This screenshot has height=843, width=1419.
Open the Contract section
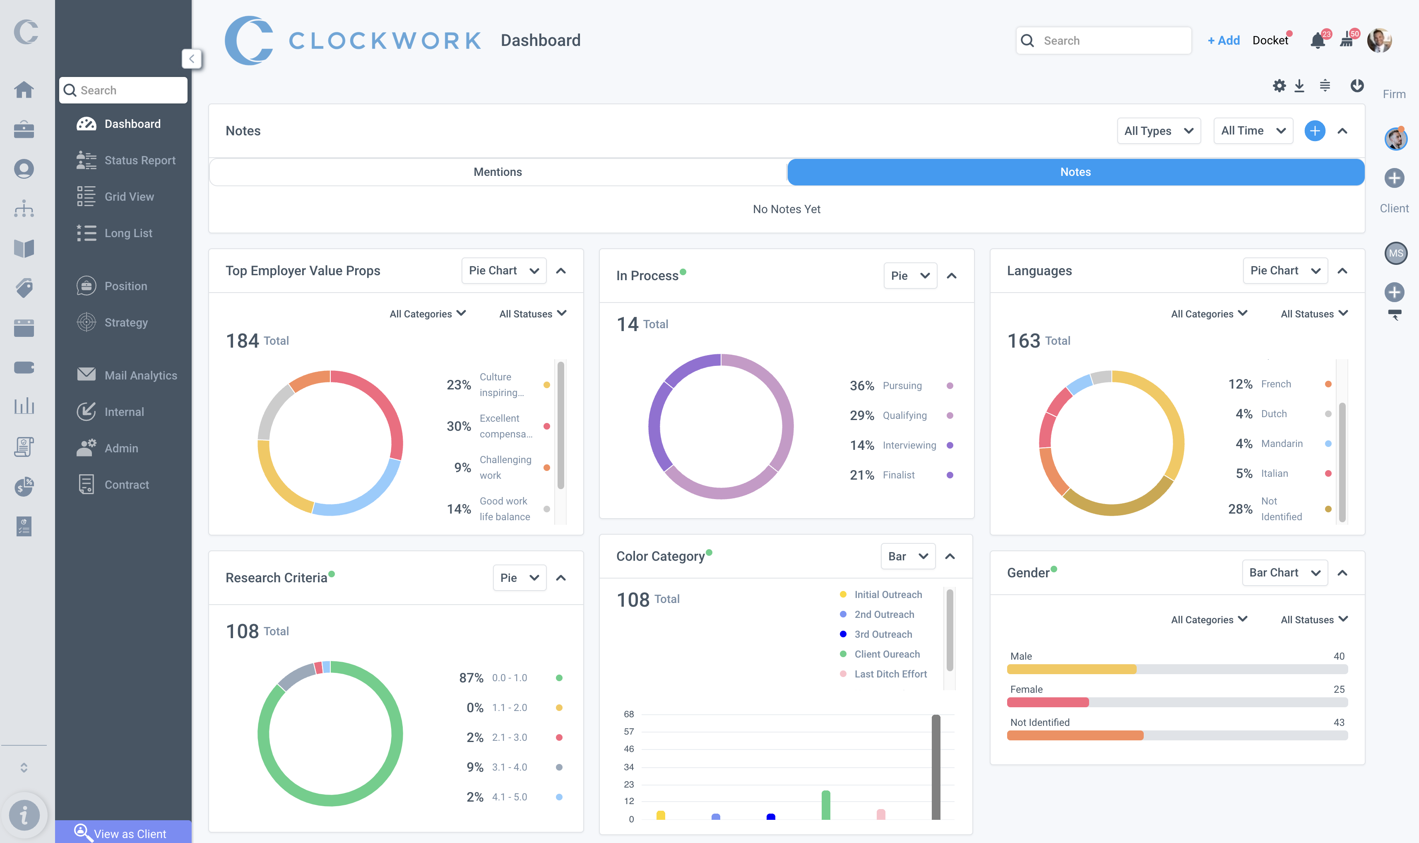(126, 484)
